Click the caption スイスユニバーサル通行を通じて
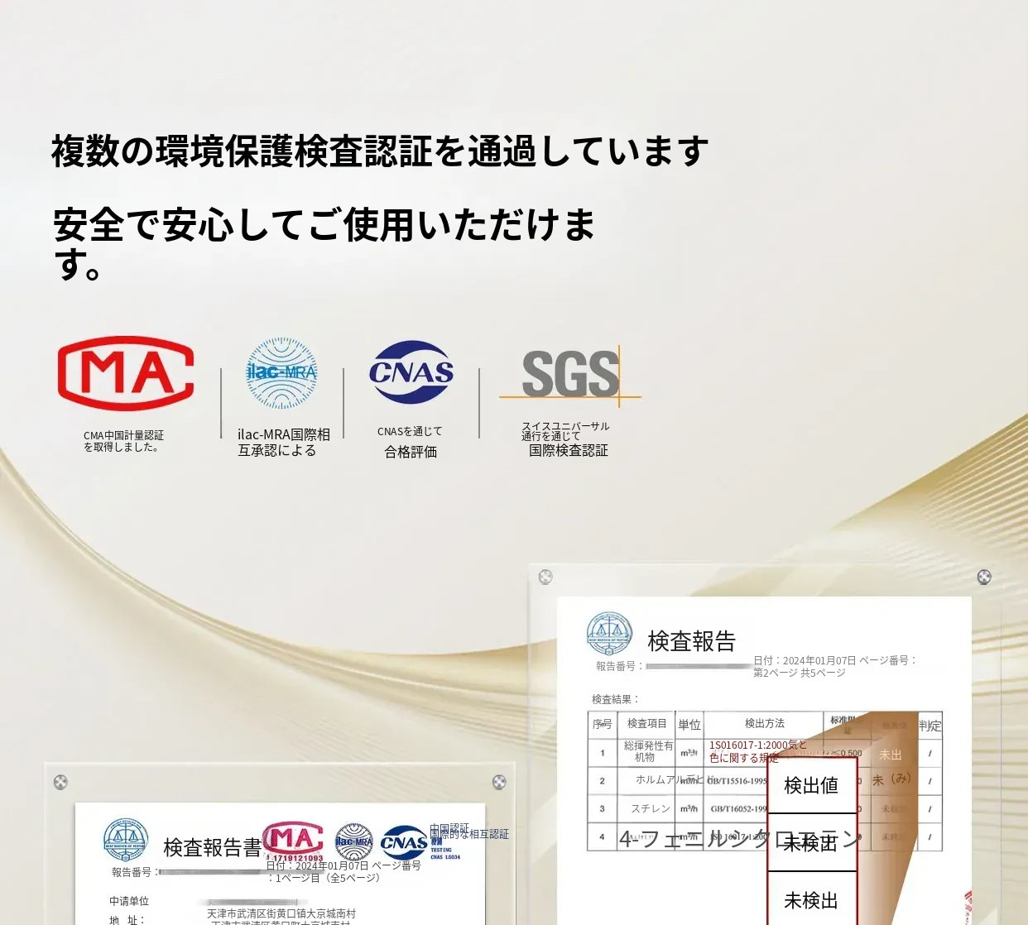 (x=565, y=431)
